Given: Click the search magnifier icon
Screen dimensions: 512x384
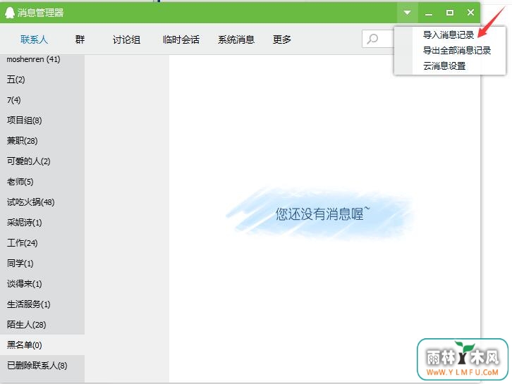Looking at the screenshot, I should (372, 39).
